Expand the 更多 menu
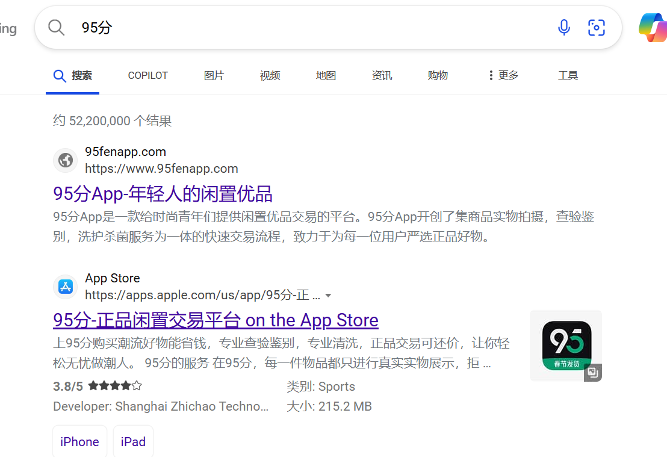Viewport: 667px width, 457px height. click(504, 76)
